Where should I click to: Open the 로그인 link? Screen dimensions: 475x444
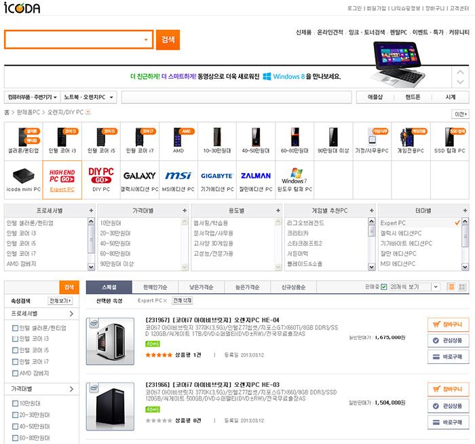tap(354, 8)
